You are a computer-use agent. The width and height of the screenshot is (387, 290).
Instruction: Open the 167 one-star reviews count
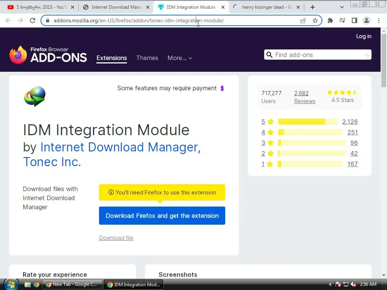pyautogui.click(x=353, y=164)
